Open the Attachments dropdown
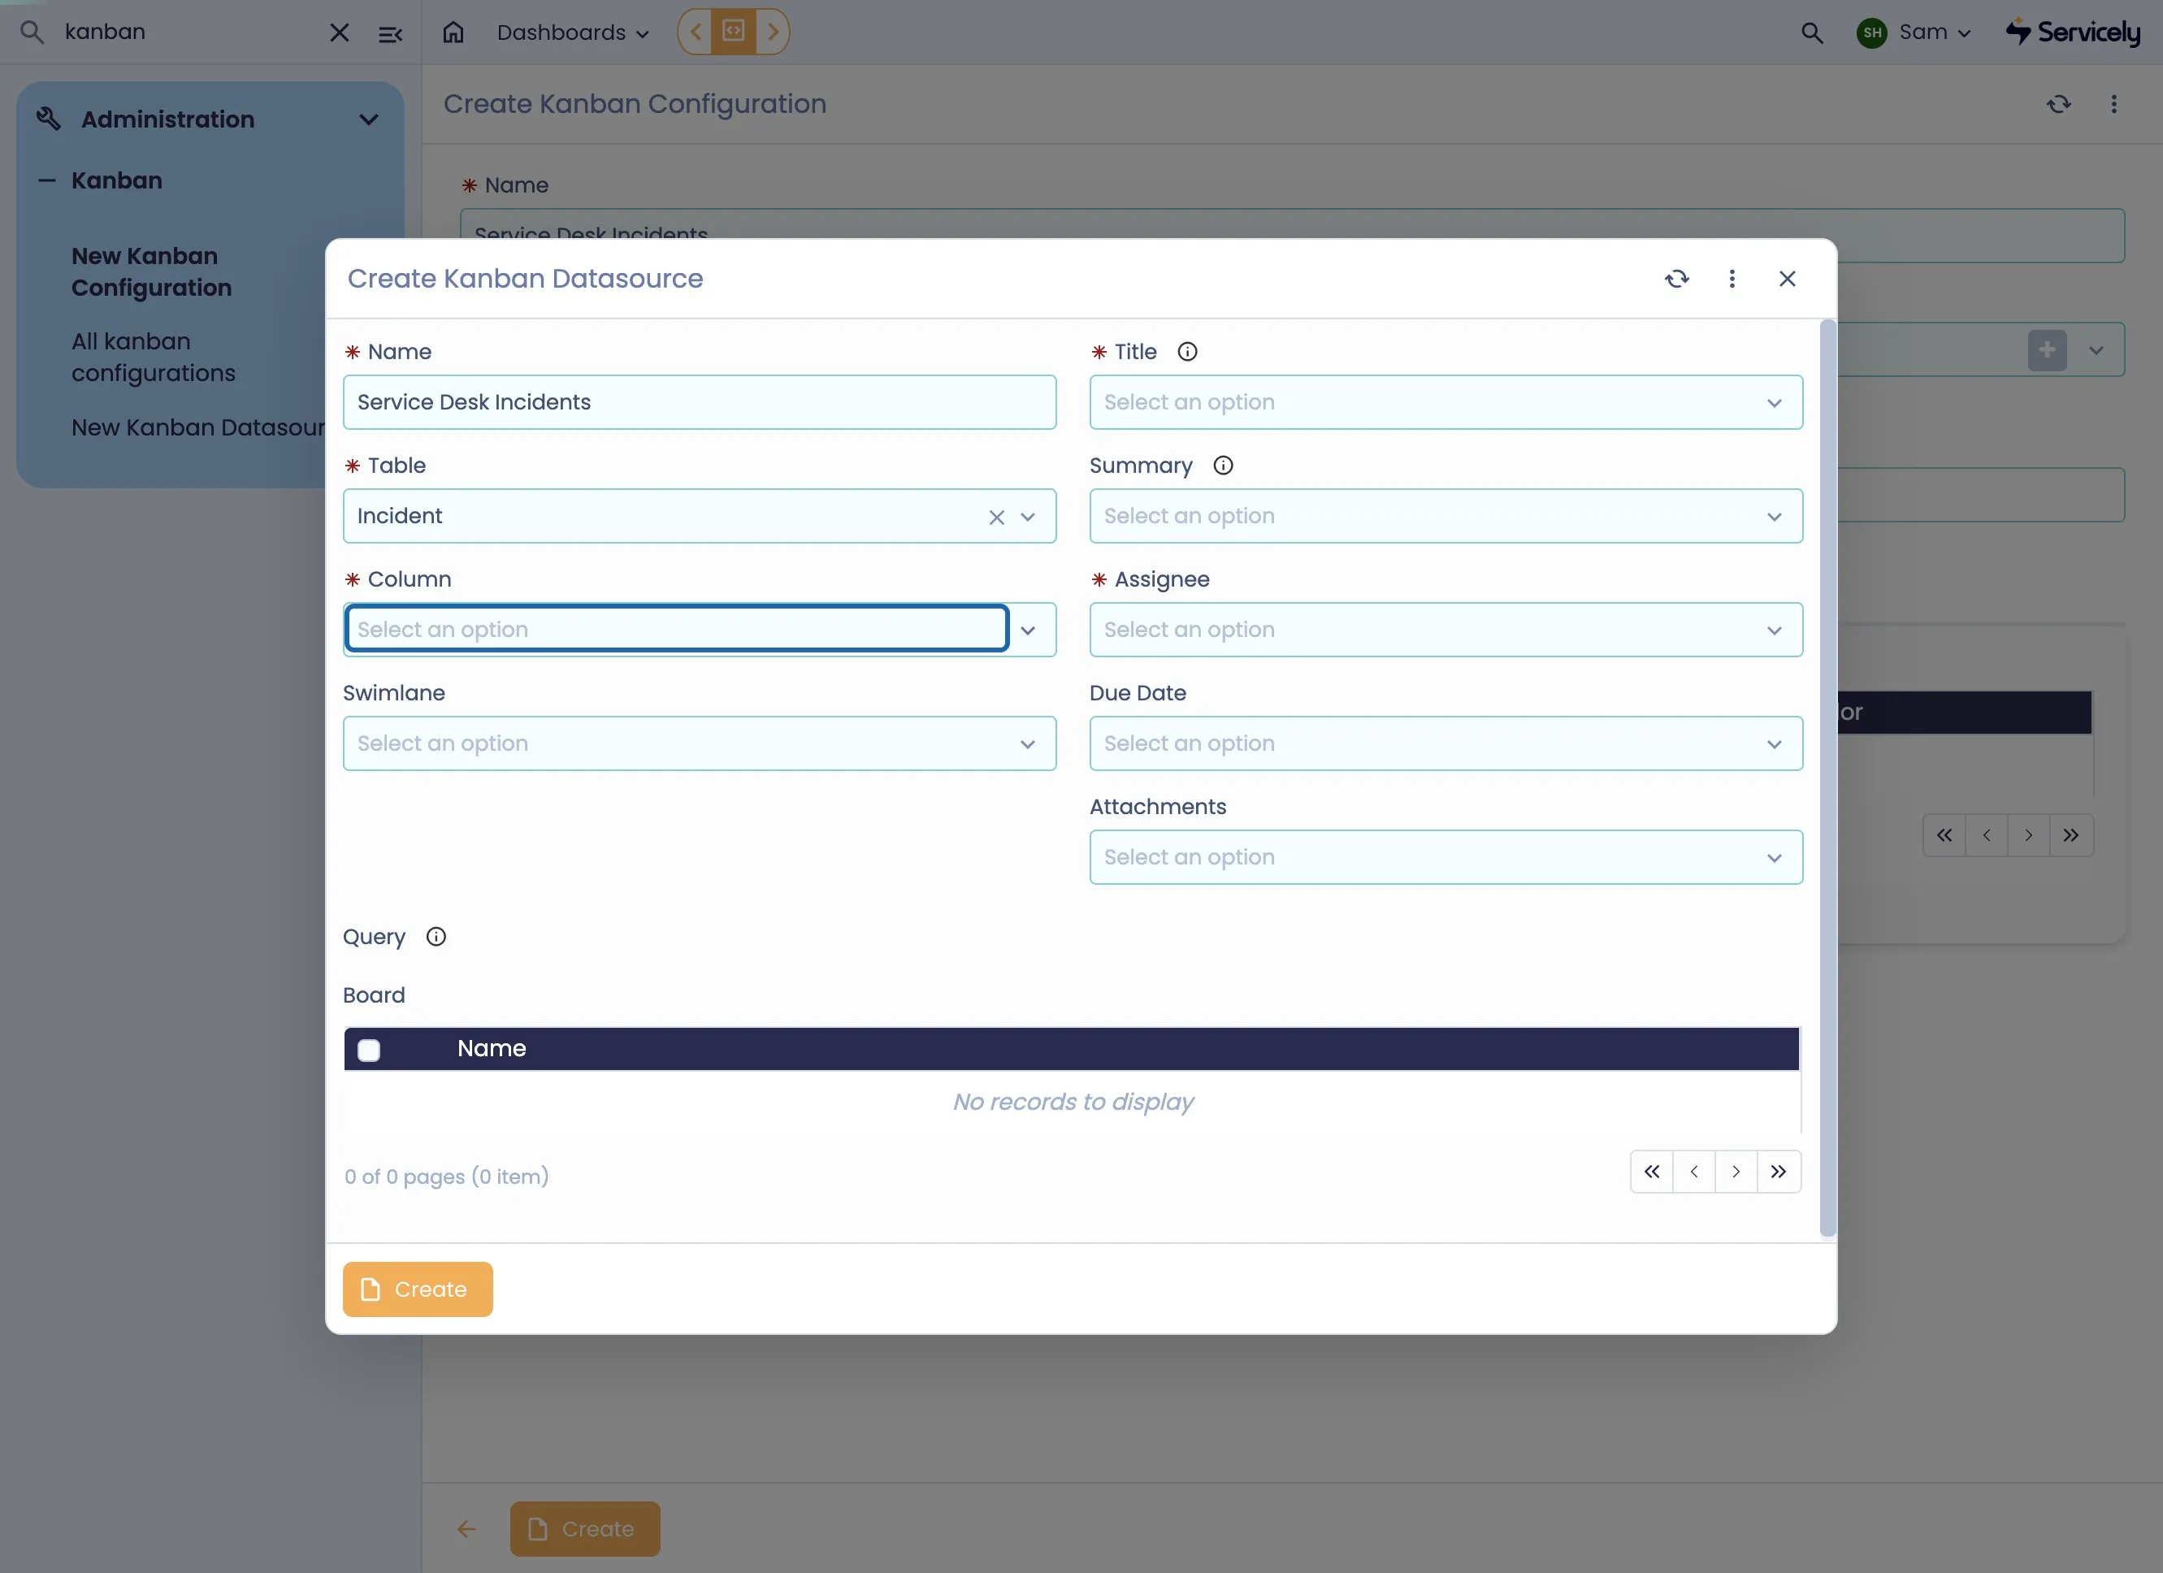The width and height of the screenshot is (2163, 1573). (1446, 857)
